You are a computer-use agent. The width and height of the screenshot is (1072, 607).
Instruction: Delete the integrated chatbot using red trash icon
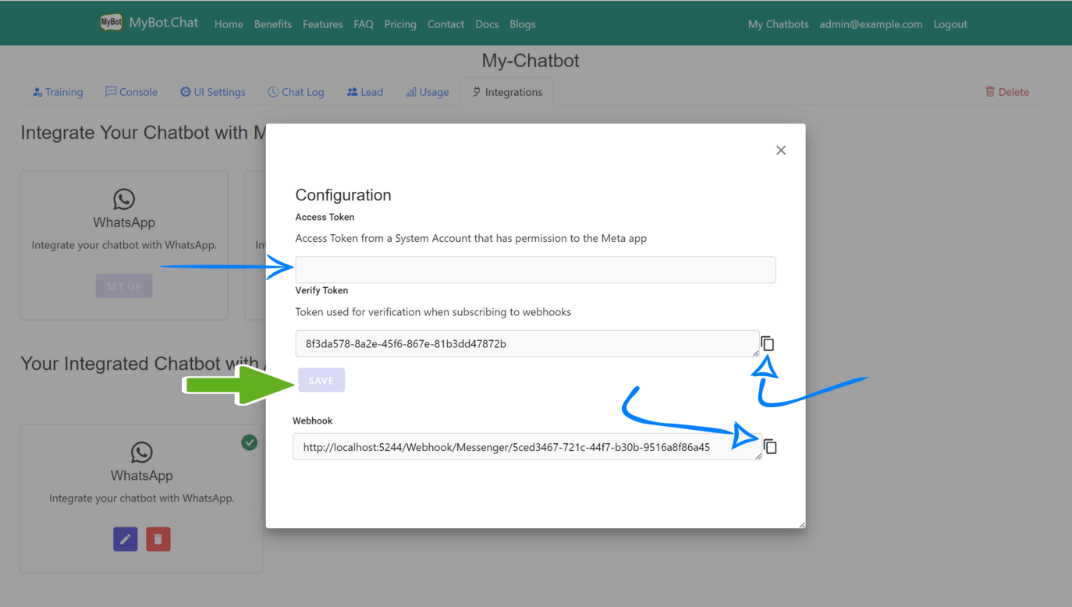[x=158, y=538]
